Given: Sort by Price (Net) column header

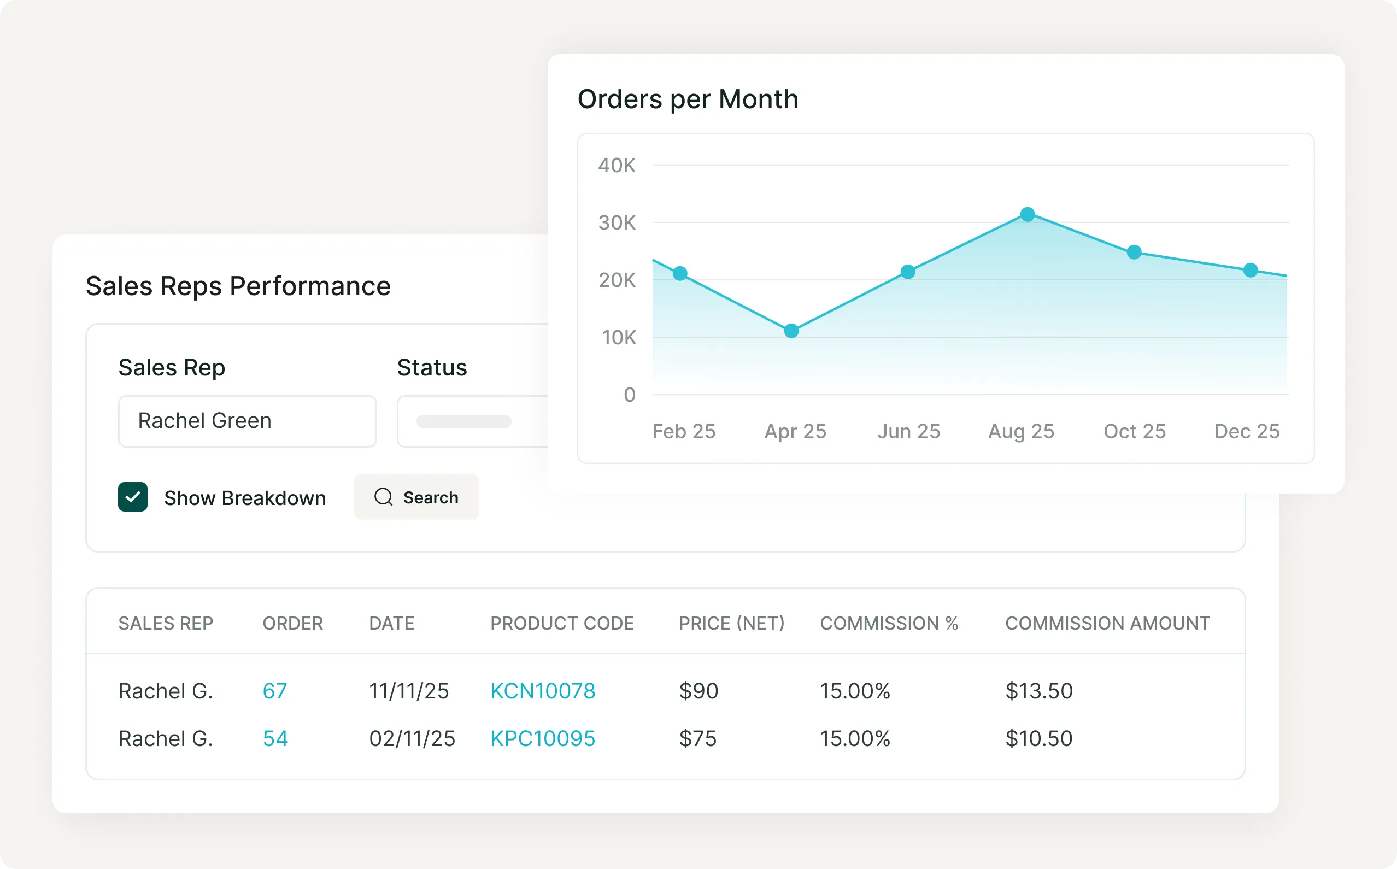Looking at the screenshot, I should pos(731,623).
